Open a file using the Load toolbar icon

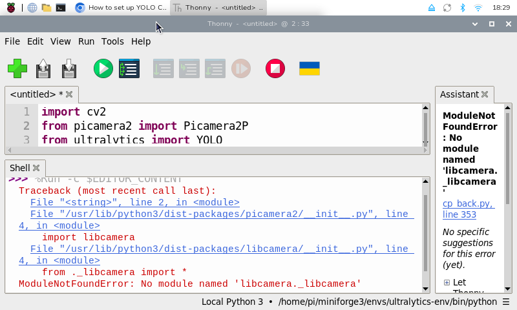[x=43, y=68]
